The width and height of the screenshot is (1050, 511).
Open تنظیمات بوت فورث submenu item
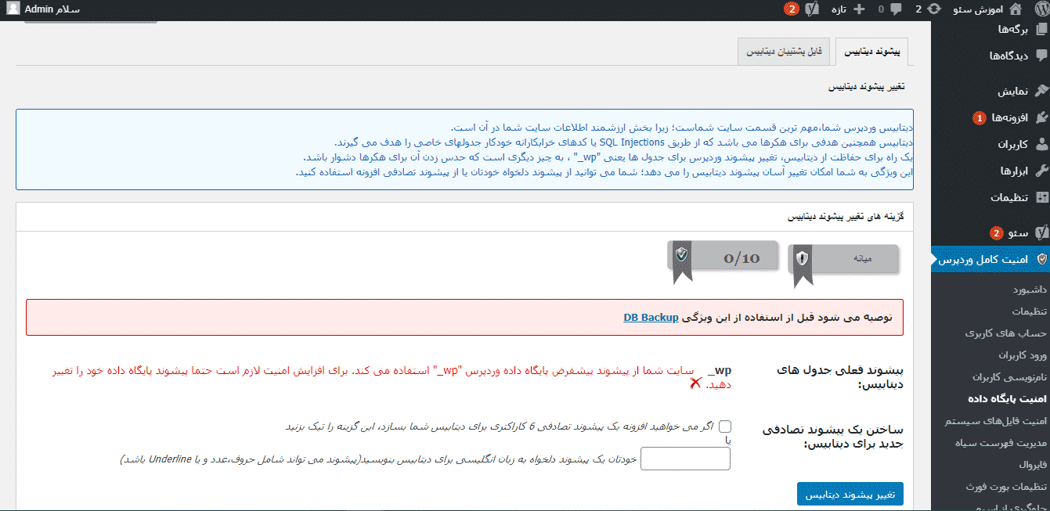(1005, 487)
